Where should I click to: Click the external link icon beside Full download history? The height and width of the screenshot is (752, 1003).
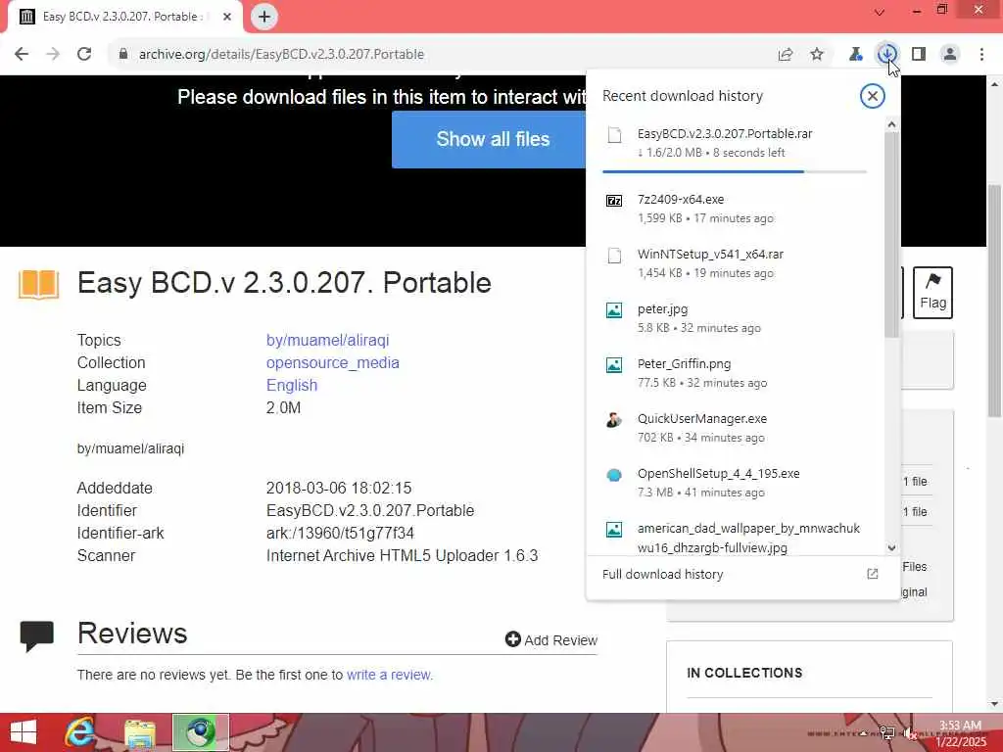(872, 574)
